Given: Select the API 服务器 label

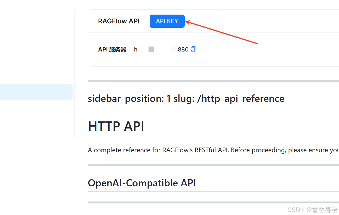Looking at the screenshot, I should coord(112,50).
